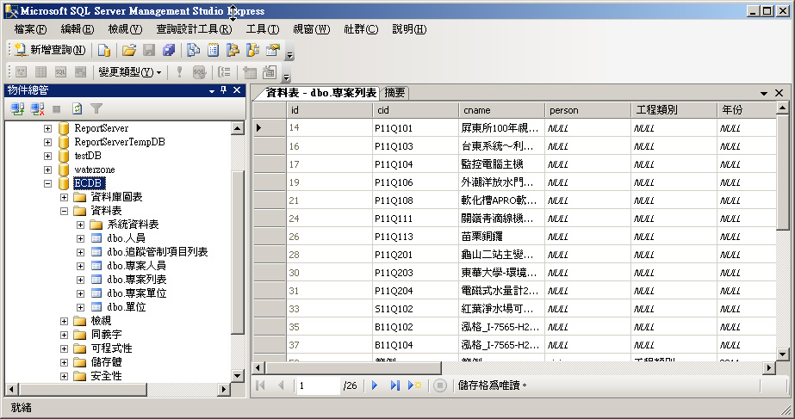Click the Stop square icon in Object Explorer
This screenshot has width=795, height=419.
click(57, 108)
